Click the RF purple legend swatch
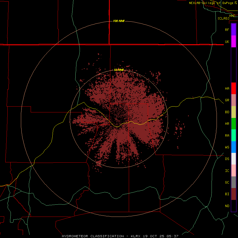 [x=234, y=30]
